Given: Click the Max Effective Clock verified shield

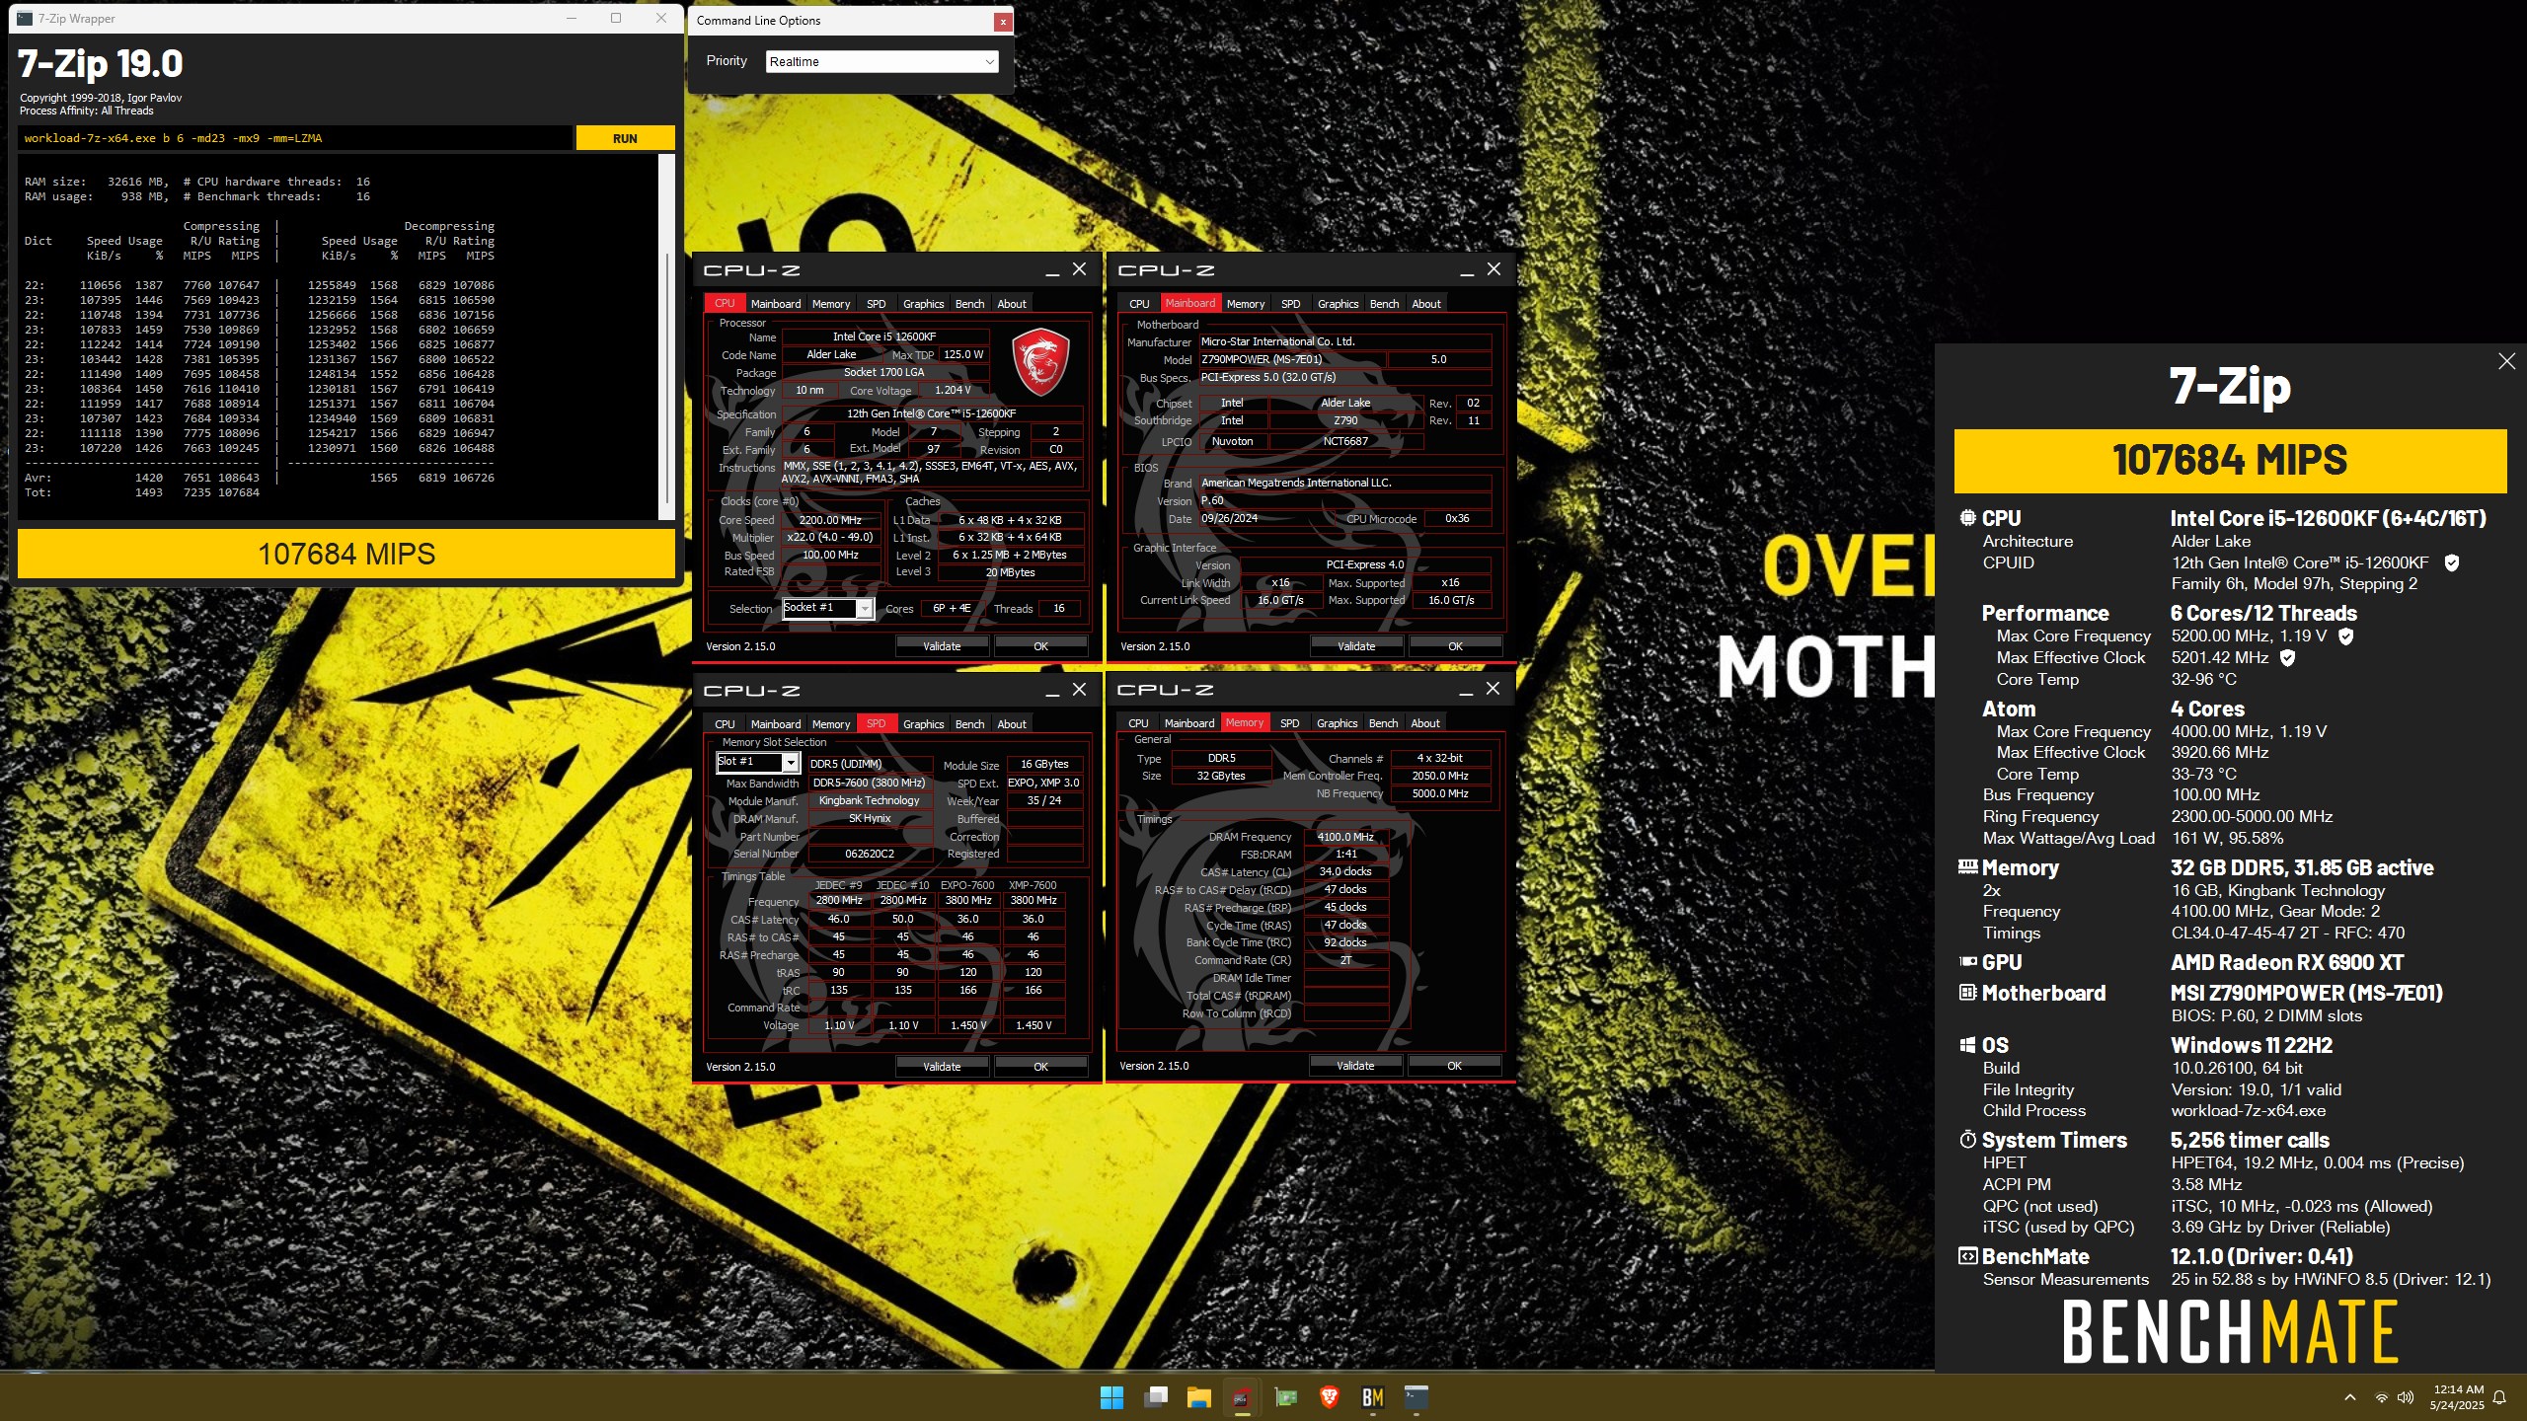Looking at the screenshot, I should (x=2287, y=657).
